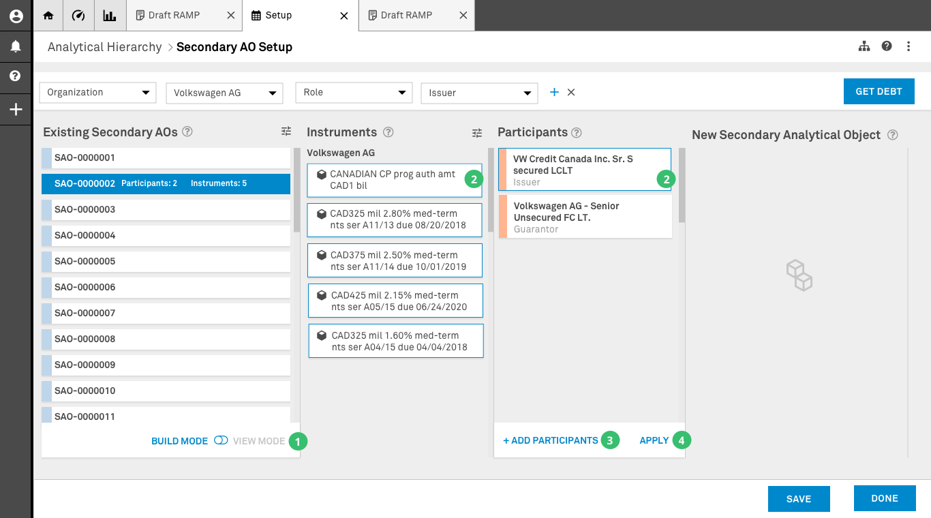Open the bar chart icon in the toolbar
Image resolution: width=931 pixels, height=518 pixels.
click(x=110, y=15)
